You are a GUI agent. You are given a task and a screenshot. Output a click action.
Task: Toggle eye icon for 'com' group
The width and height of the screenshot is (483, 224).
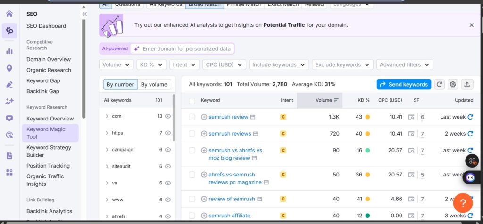(x=167, y=116)
